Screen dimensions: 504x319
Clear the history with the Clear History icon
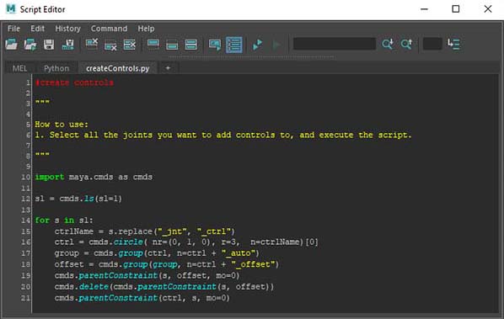(x=92, y=44)
